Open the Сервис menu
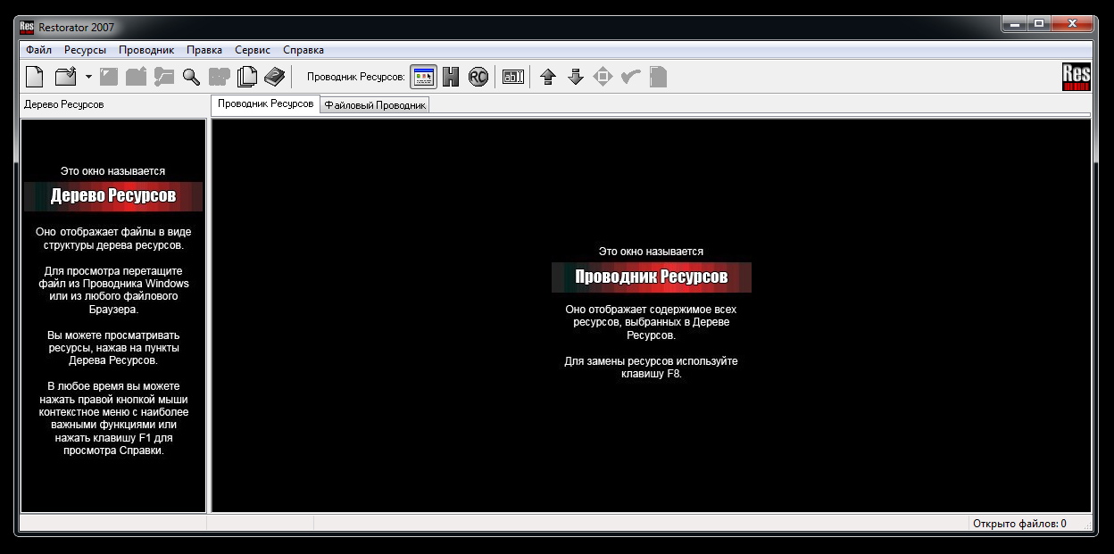This screenshot has width=1114, height=554. (253, 50)
